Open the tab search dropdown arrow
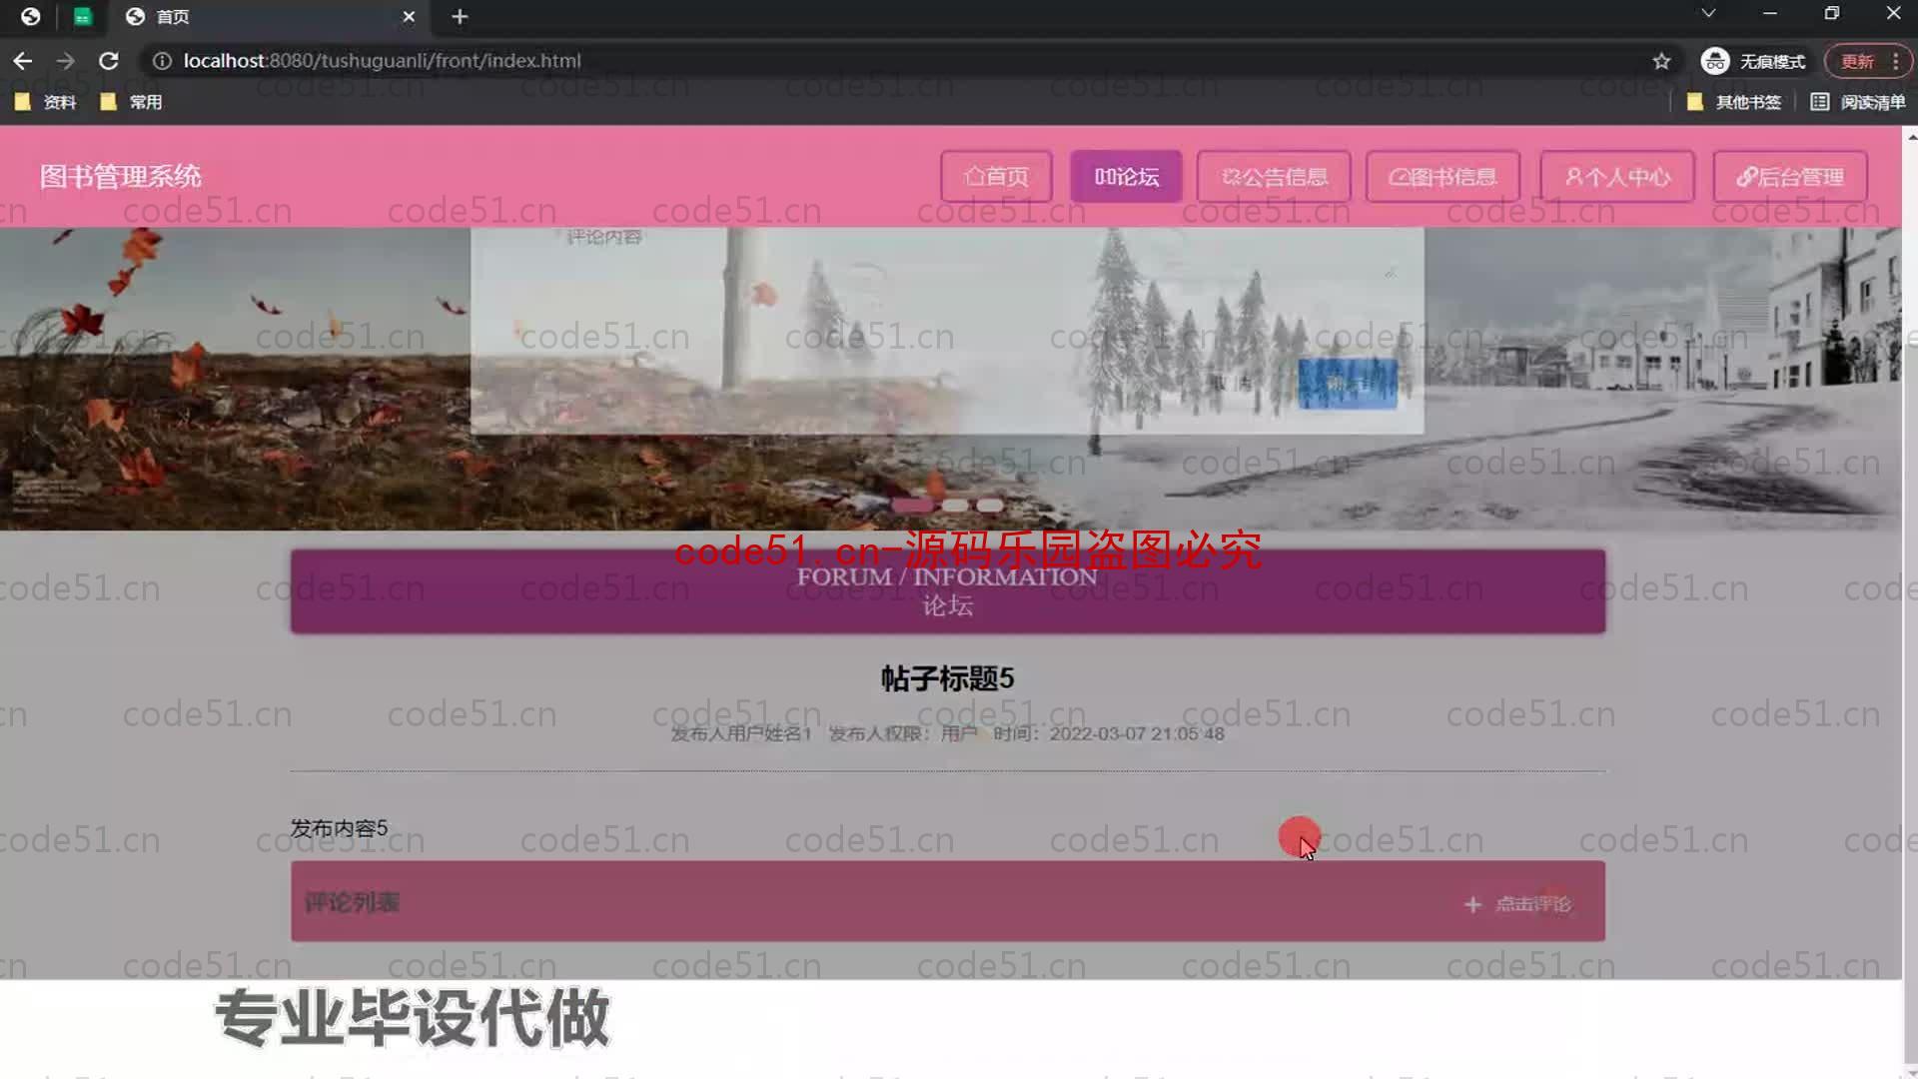Screen dimensions: 1918x1079 pyautogui.click(x=1708, y=14)
